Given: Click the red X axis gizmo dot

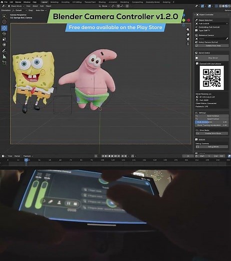Looking at the screenshot, I should (188, 20).
